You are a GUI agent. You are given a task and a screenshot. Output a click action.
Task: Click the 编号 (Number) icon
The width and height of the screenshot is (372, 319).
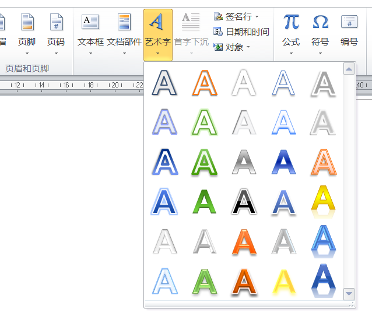(x=349, y=23)
